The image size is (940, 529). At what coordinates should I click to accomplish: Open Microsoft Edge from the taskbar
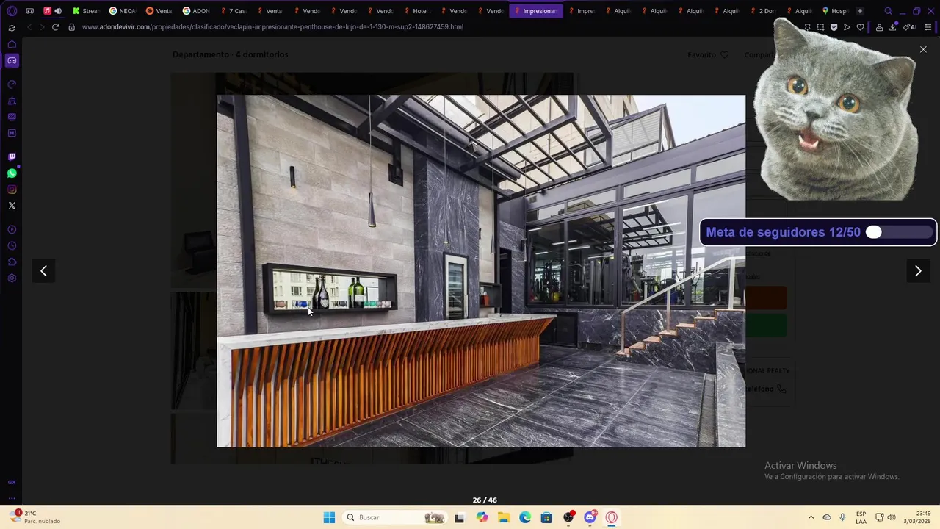[525, 518]
